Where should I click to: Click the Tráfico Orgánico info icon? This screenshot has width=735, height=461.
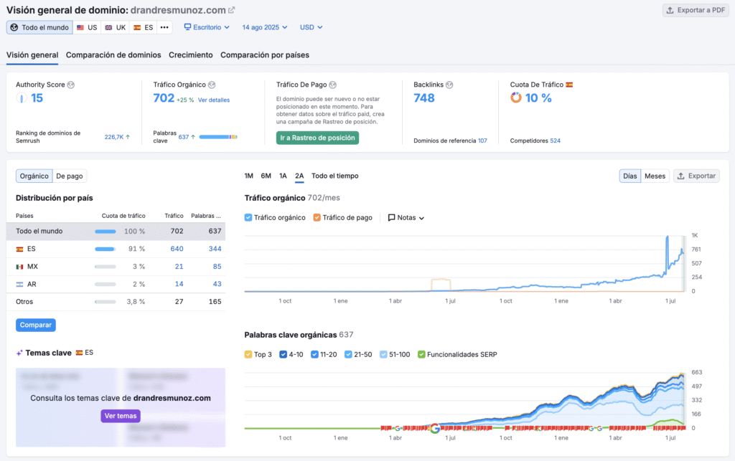tap(212, 85)
